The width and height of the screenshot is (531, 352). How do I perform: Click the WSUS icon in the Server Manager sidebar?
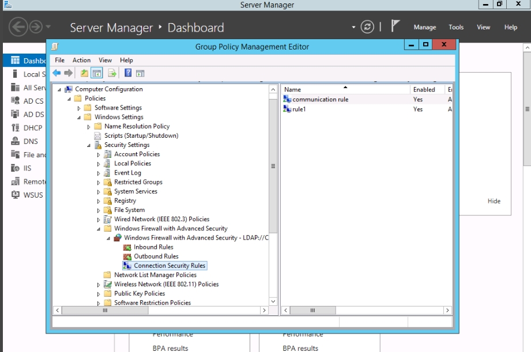click(15, 195)
